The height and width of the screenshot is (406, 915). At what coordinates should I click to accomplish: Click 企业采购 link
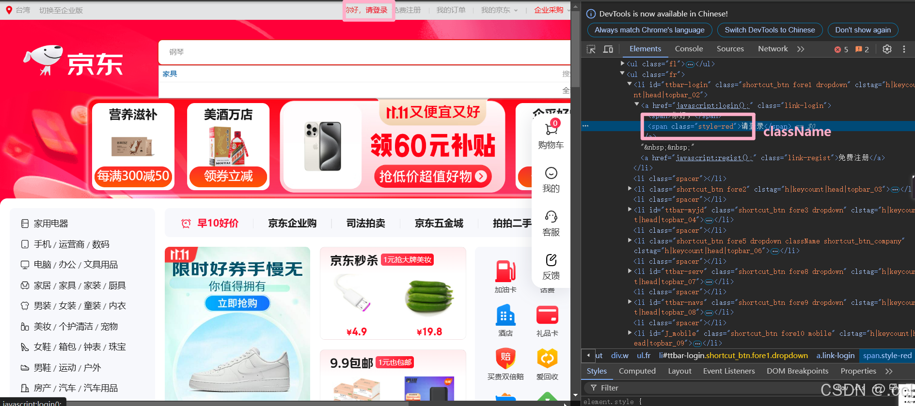549,10
